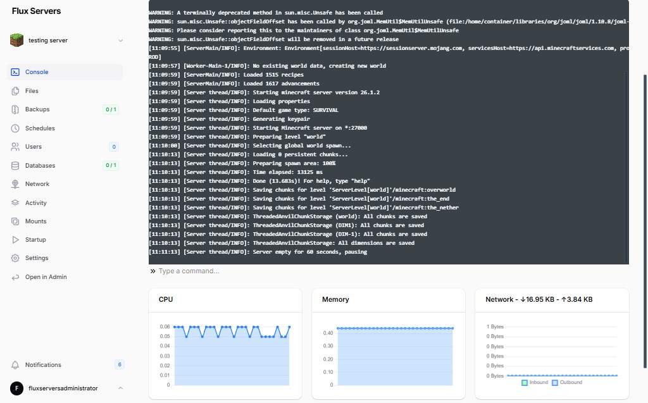
Task: Click the command prompt chevrons icon
Action: coord(153,271)
